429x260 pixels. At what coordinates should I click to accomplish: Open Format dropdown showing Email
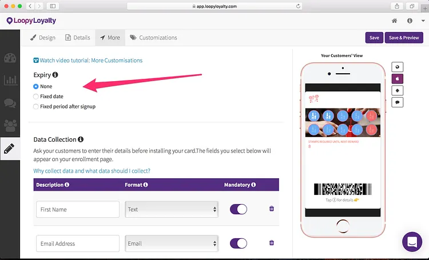[172, 243]
